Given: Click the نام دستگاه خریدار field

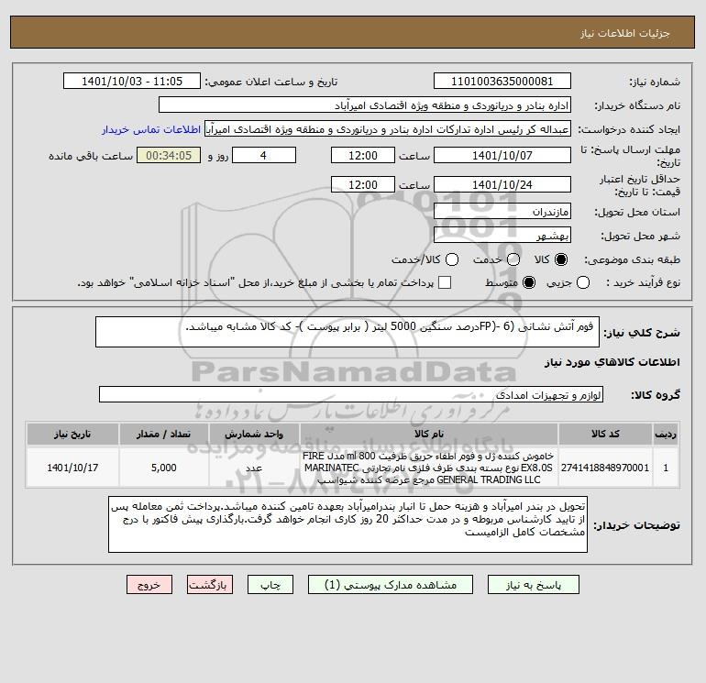Looking at the screenshot, I should tap(365, 105).
